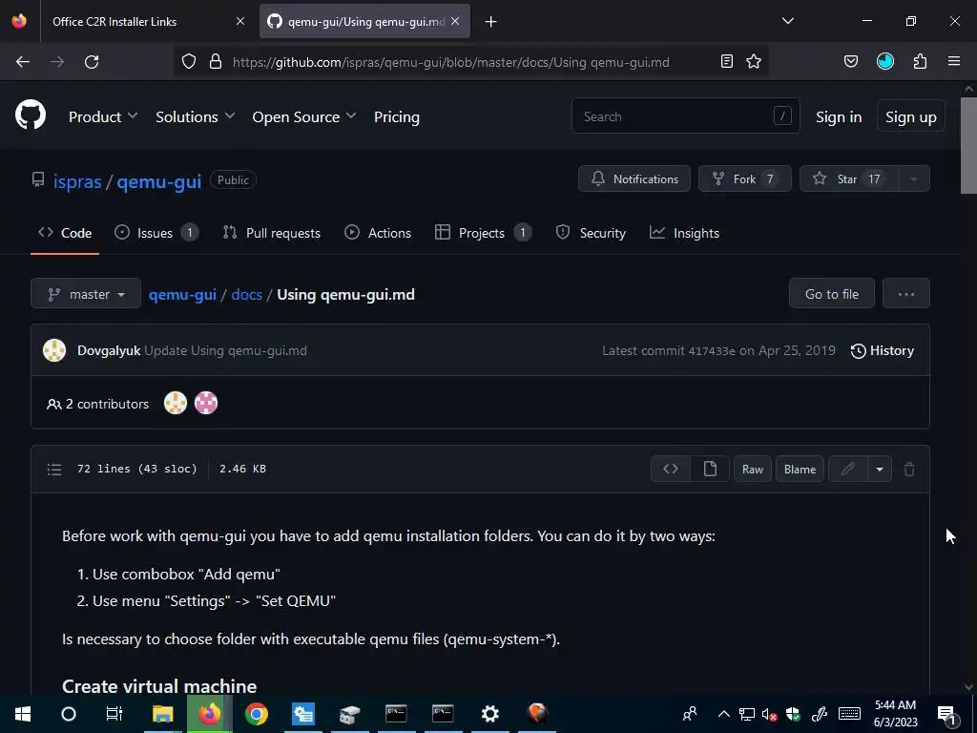This screenshot has width=977, height=733.
Task: Open the Raw file view
Action: [753, 469]
